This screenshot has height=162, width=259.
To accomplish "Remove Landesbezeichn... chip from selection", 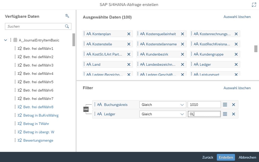I will click(x=182, y=64).
